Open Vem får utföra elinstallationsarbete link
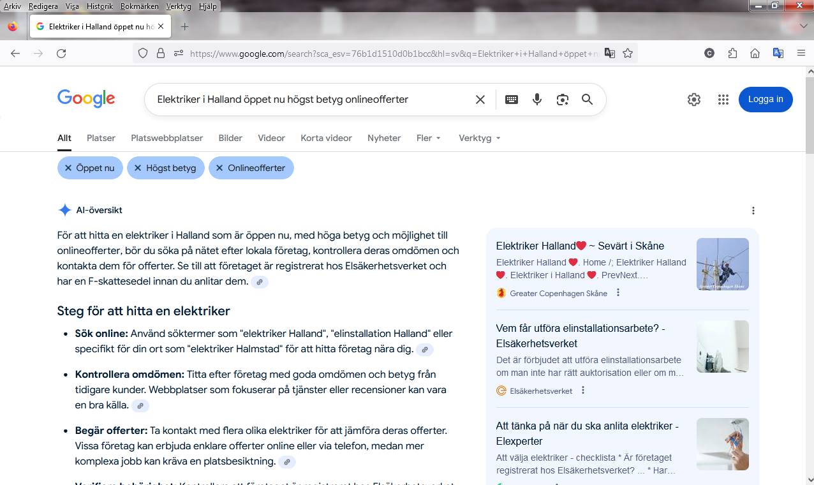 pos(580,336)
